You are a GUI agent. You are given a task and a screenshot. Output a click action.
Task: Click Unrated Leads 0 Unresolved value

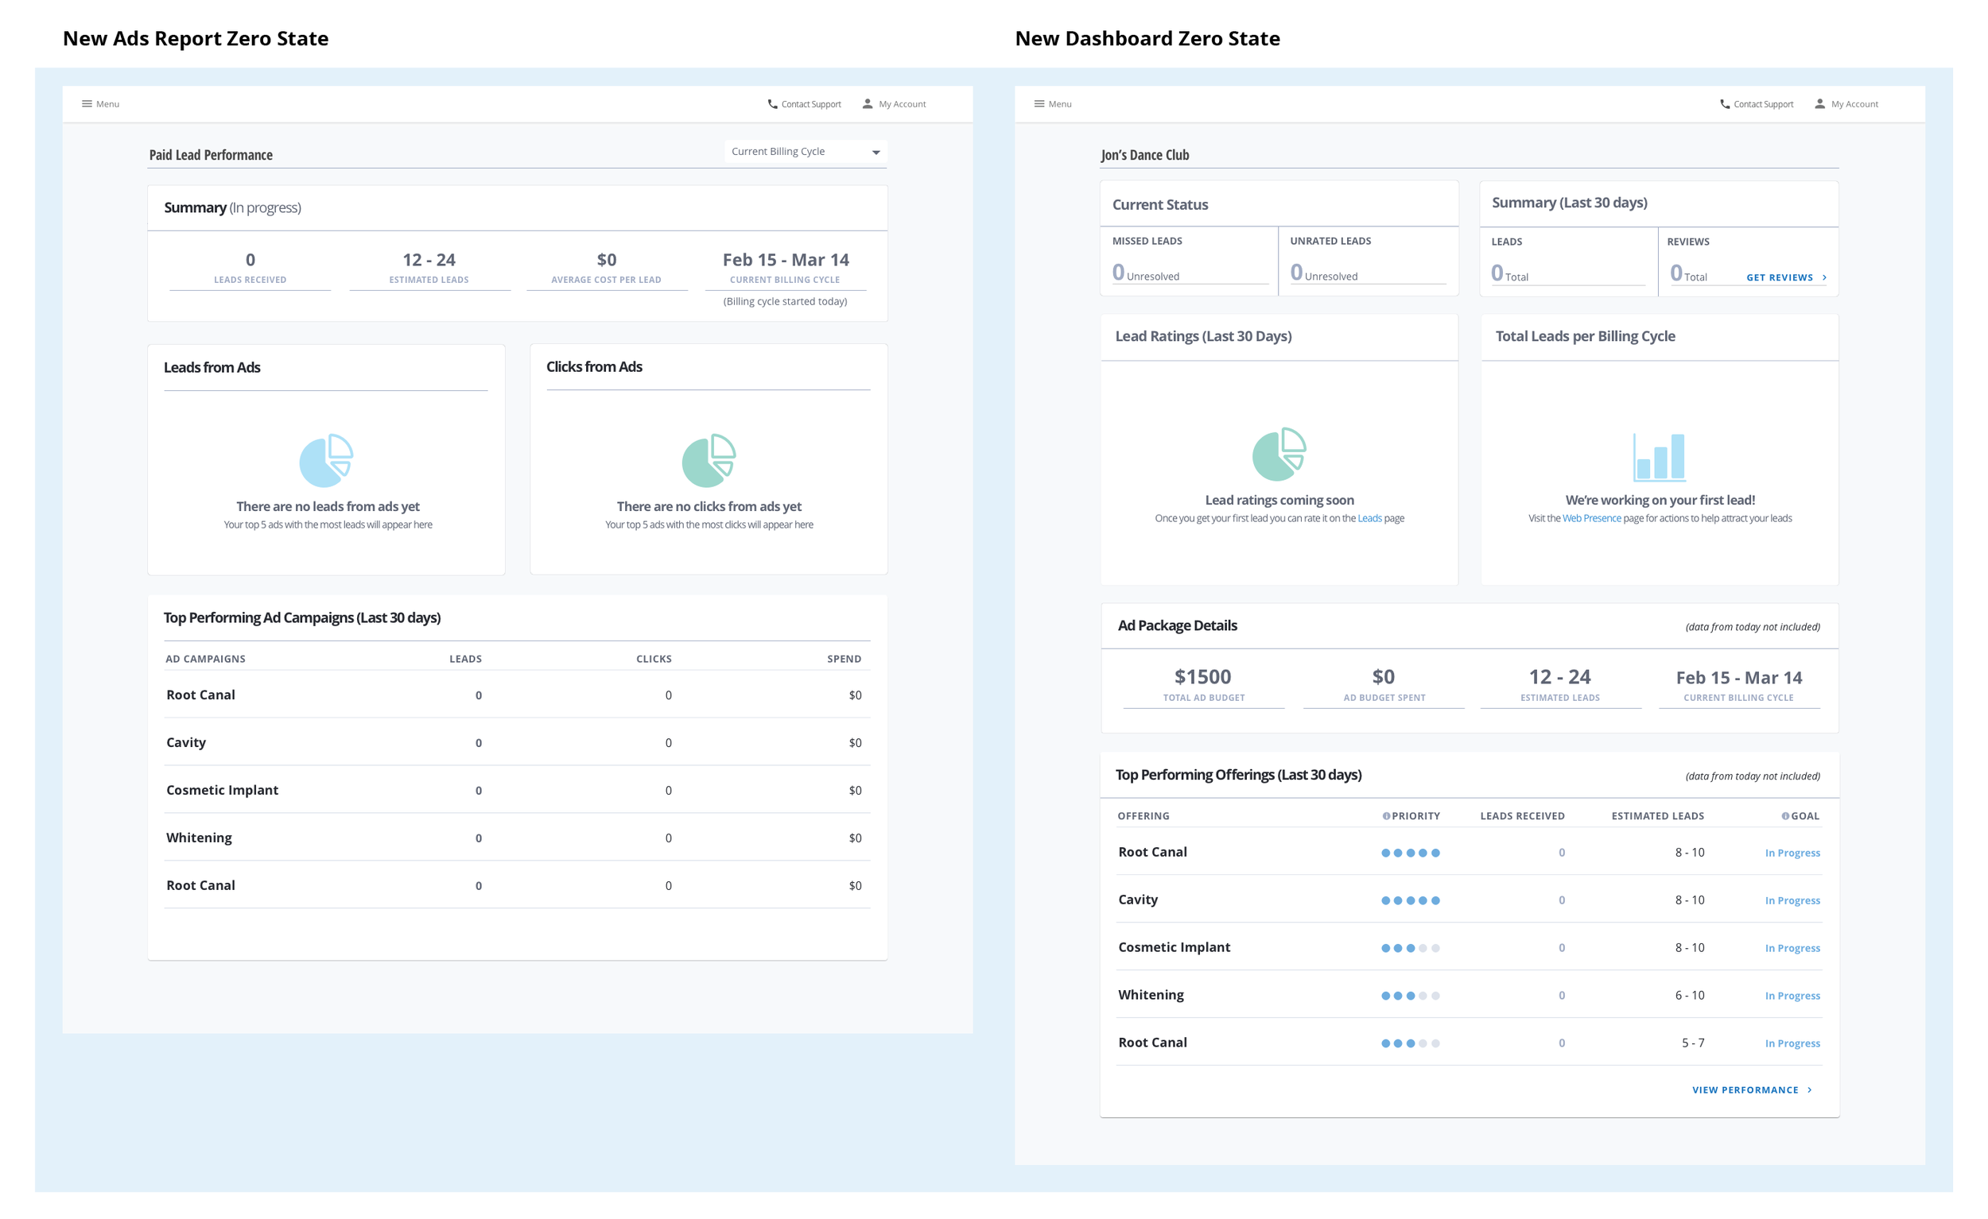pos(1324,273)
